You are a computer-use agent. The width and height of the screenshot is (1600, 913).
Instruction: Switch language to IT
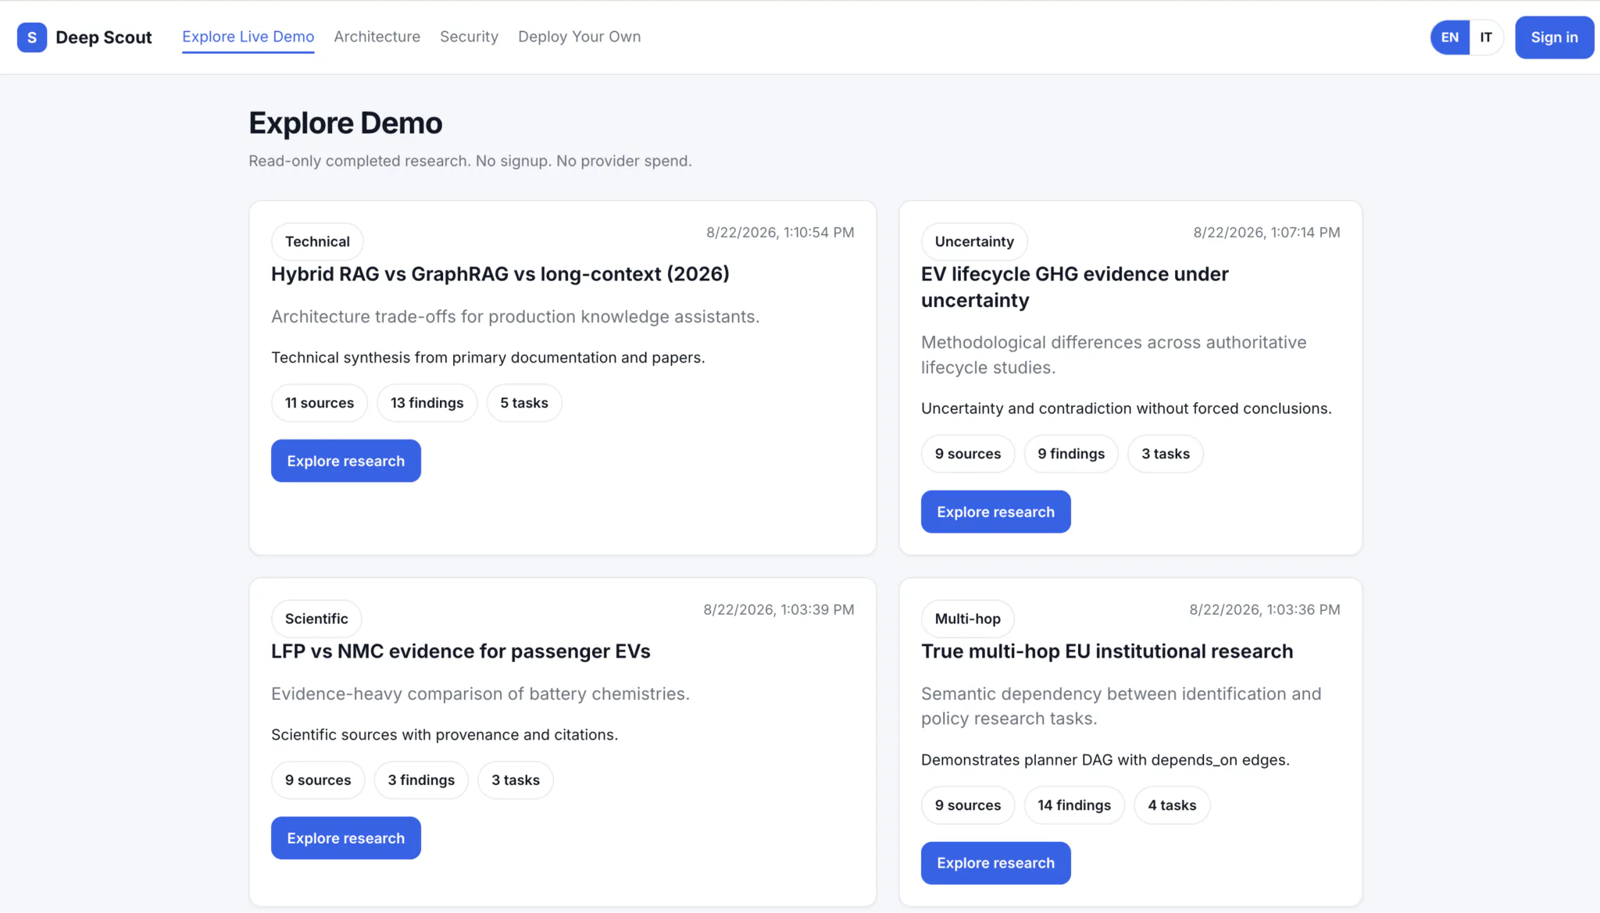pos(1486,37)
